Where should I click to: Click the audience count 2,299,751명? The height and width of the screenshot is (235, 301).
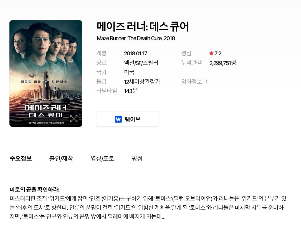[x=222, y=63]
